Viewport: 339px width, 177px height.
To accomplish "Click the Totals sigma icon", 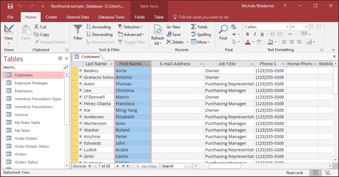I will (193, 27).
